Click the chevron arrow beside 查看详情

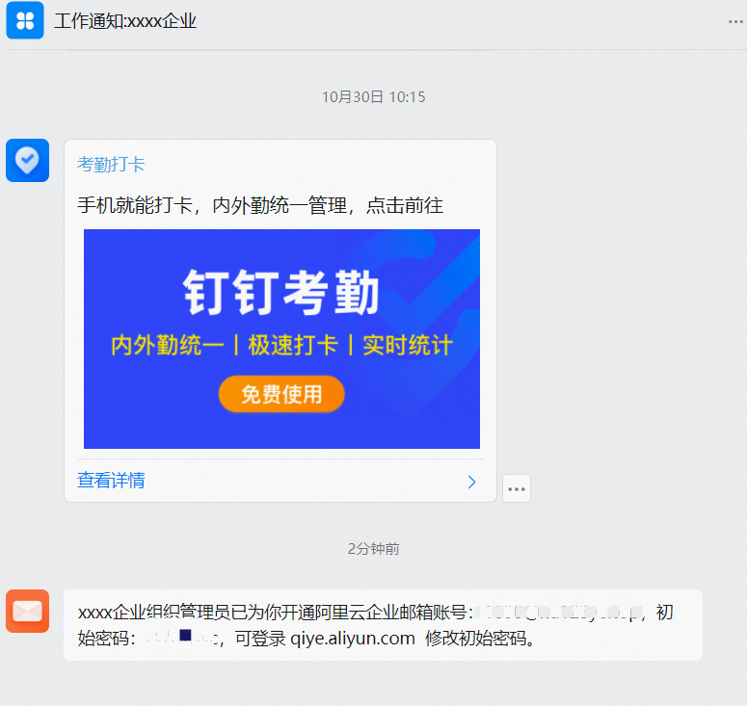(x=471, y=482)
